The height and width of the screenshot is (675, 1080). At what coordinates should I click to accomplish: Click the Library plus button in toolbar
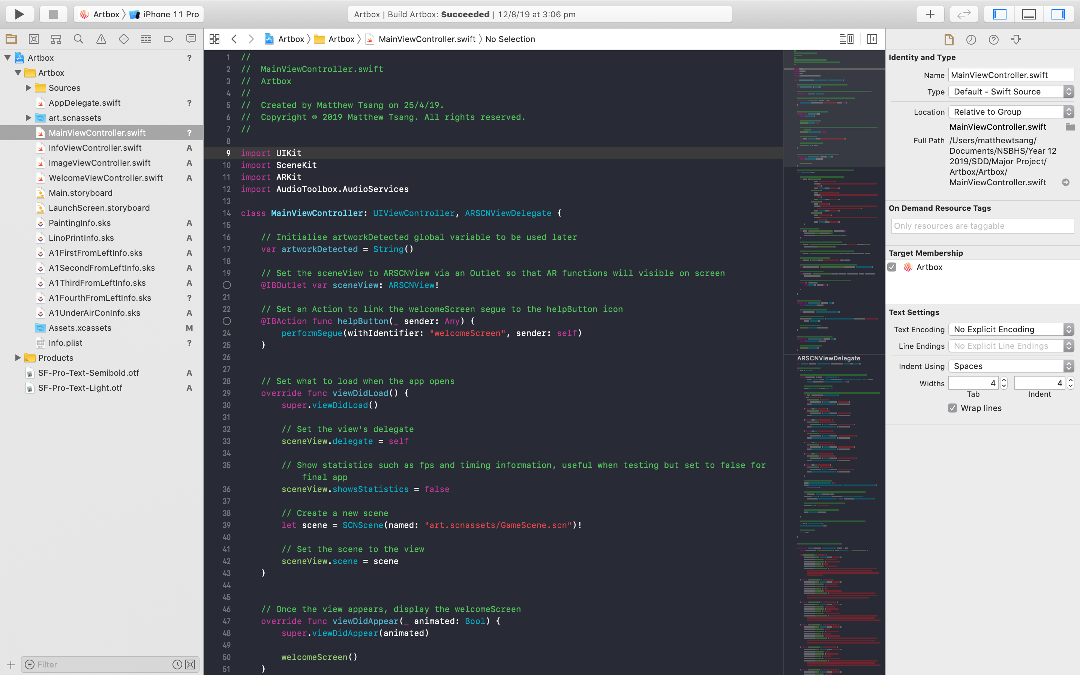[930, 14]
